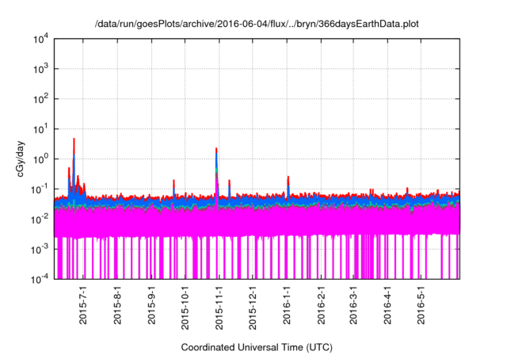Click the plot file path title

257,24
